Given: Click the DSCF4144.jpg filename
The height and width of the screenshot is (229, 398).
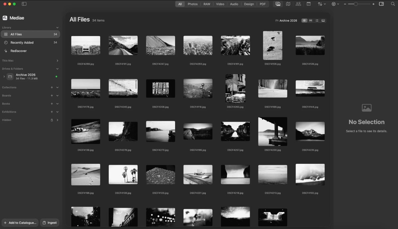Looking at the screenshot, I should [x=310, y=107].
